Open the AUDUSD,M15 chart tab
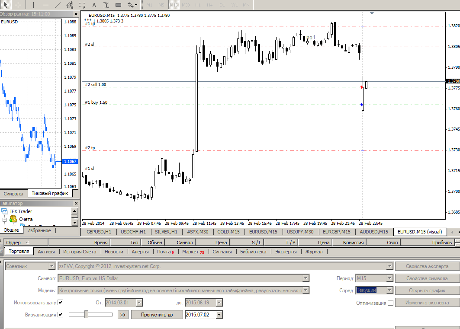Screen dimensions: 460x329 point(374,232)
